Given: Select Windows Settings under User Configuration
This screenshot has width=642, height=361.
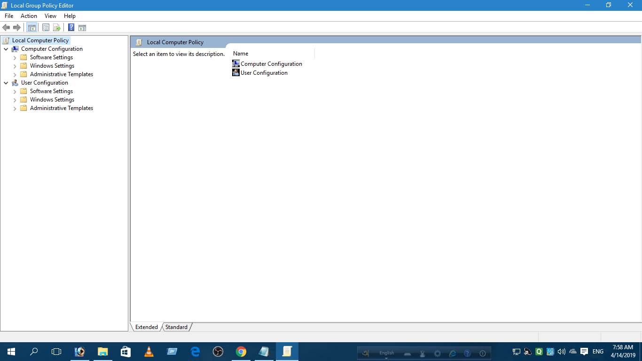Looking at the screenshot, I should [x=52, y=100].
